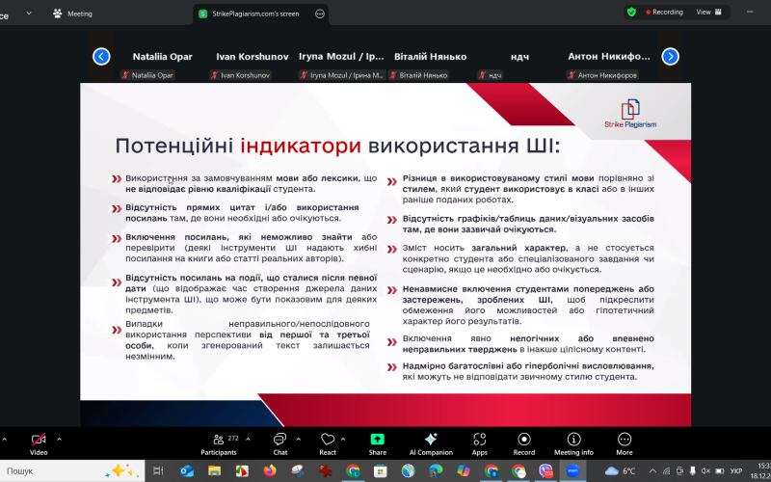Start video from the Zoom toolbar
This screenshot has height=482, width=771.
tap(39, 441)
